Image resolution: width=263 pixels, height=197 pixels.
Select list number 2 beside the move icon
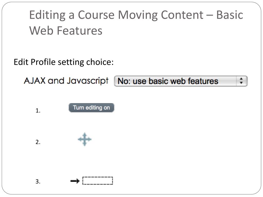(38, 142)
